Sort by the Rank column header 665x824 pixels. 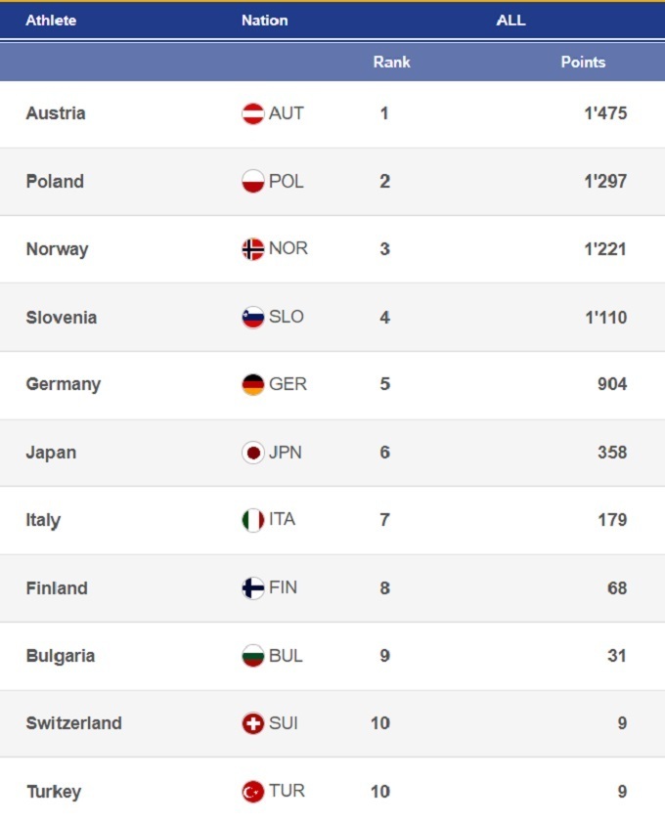coord(391,62)
